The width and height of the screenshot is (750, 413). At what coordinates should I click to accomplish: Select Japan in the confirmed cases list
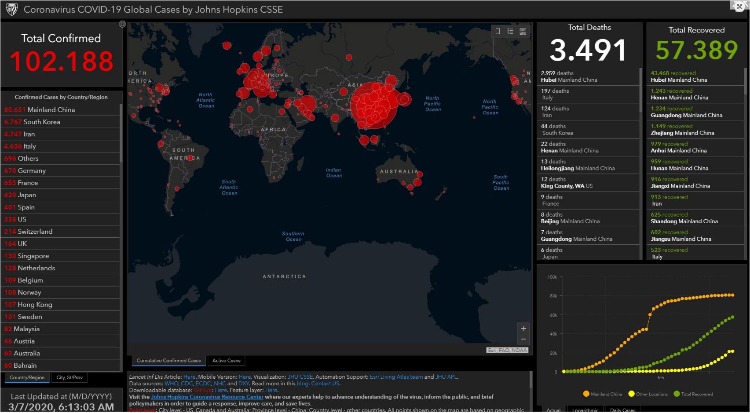pyautogui.click(x=61, y=195)
